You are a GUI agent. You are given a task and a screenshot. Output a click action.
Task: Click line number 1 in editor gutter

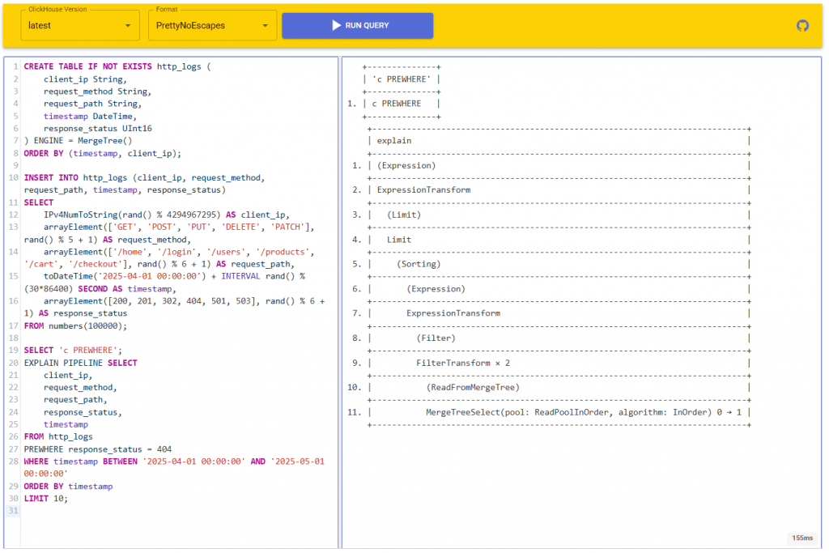(15, 66)
